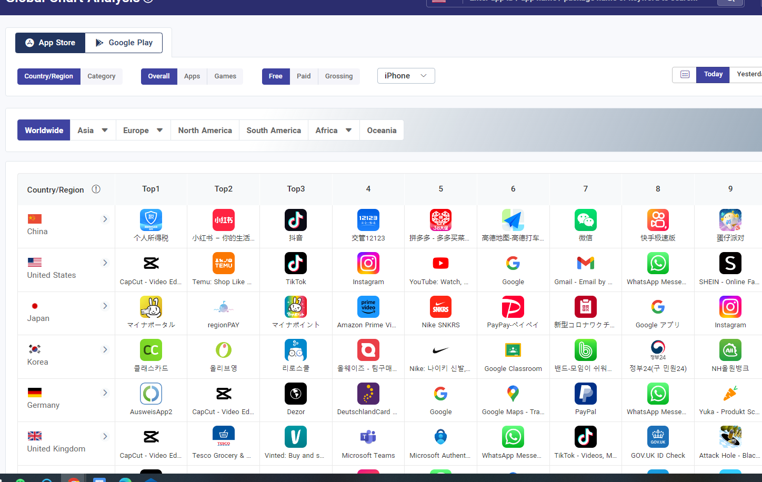Viewport: 762px width, 482px height.
Task: Open the Amazon Prime Video icon
Action: point(368,307)
